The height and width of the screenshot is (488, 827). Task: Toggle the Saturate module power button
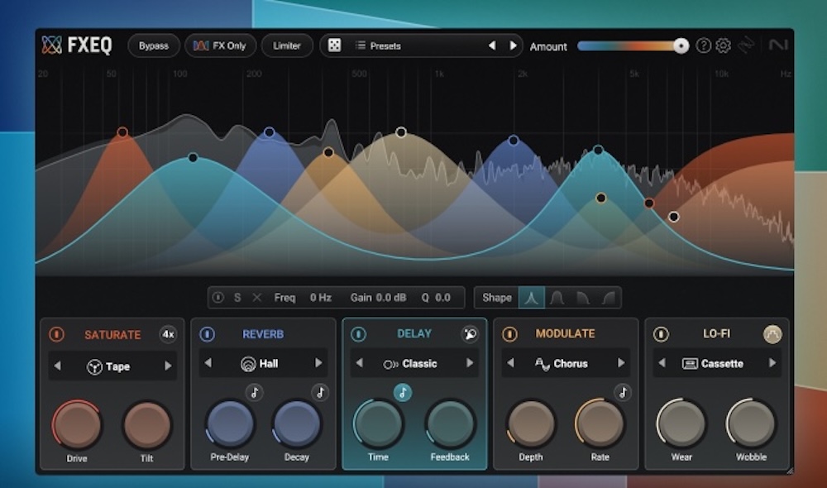pyautogui.click(x=56, y=335)
